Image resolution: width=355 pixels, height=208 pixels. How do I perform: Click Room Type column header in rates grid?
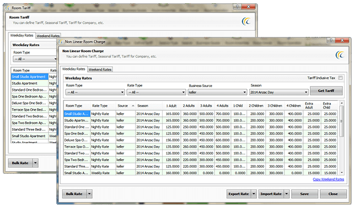77,106
